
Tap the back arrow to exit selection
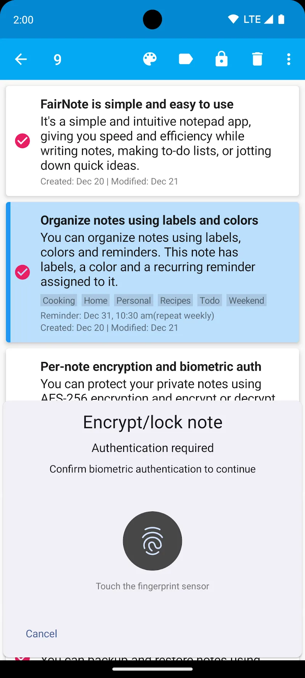(21, 59)
